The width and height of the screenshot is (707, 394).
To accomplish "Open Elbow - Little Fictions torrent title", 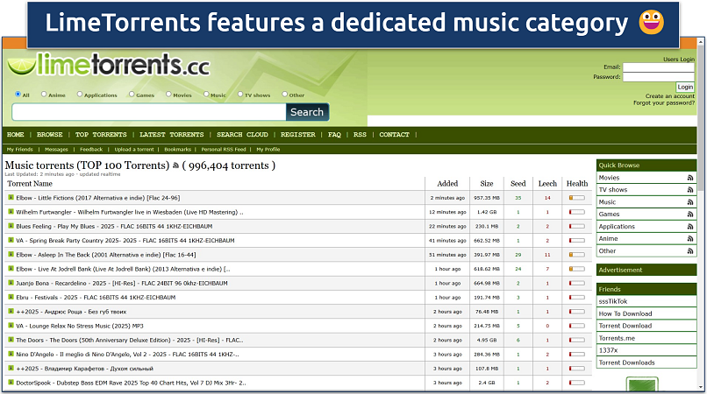I will (98, 198).
